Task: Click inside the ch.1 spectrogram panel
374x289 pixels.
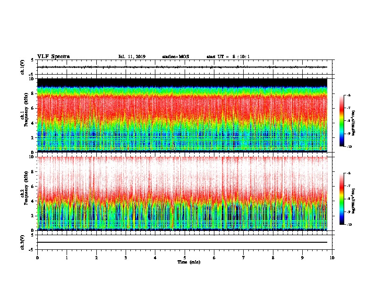Action: point(182,115)
